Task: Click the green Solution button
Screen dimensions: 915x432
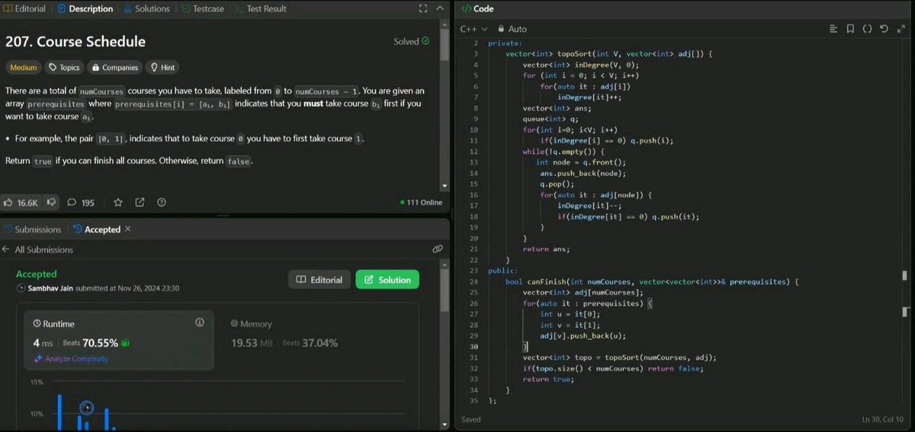Action: [387, 280]
